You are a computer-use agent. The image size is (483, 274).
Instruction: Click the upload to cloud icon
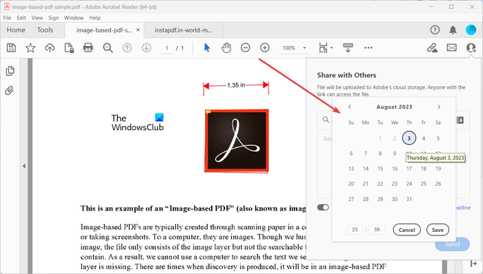coord(50,48)
